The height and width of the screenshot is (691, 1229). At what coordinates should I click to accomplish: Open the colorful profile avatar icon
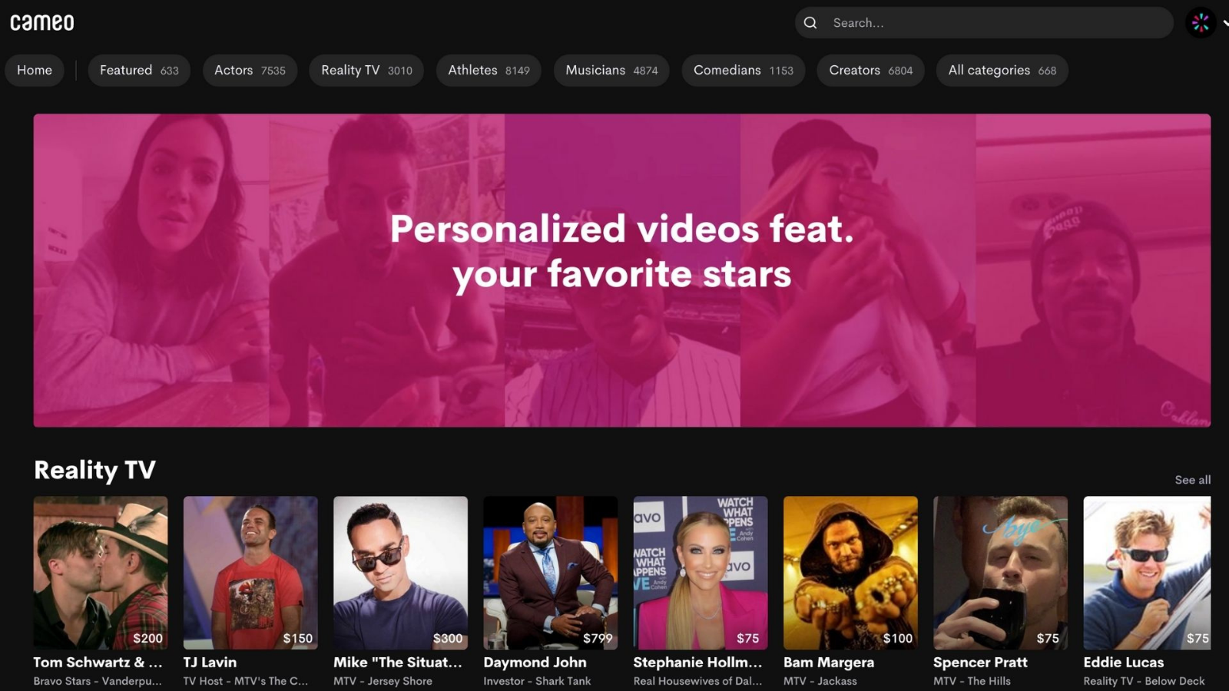pyautogui.click(x=1200, y=23)
